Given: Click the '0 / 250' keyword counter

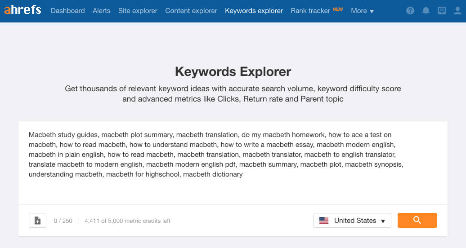Looking at the screenshot, I should 63,221.
